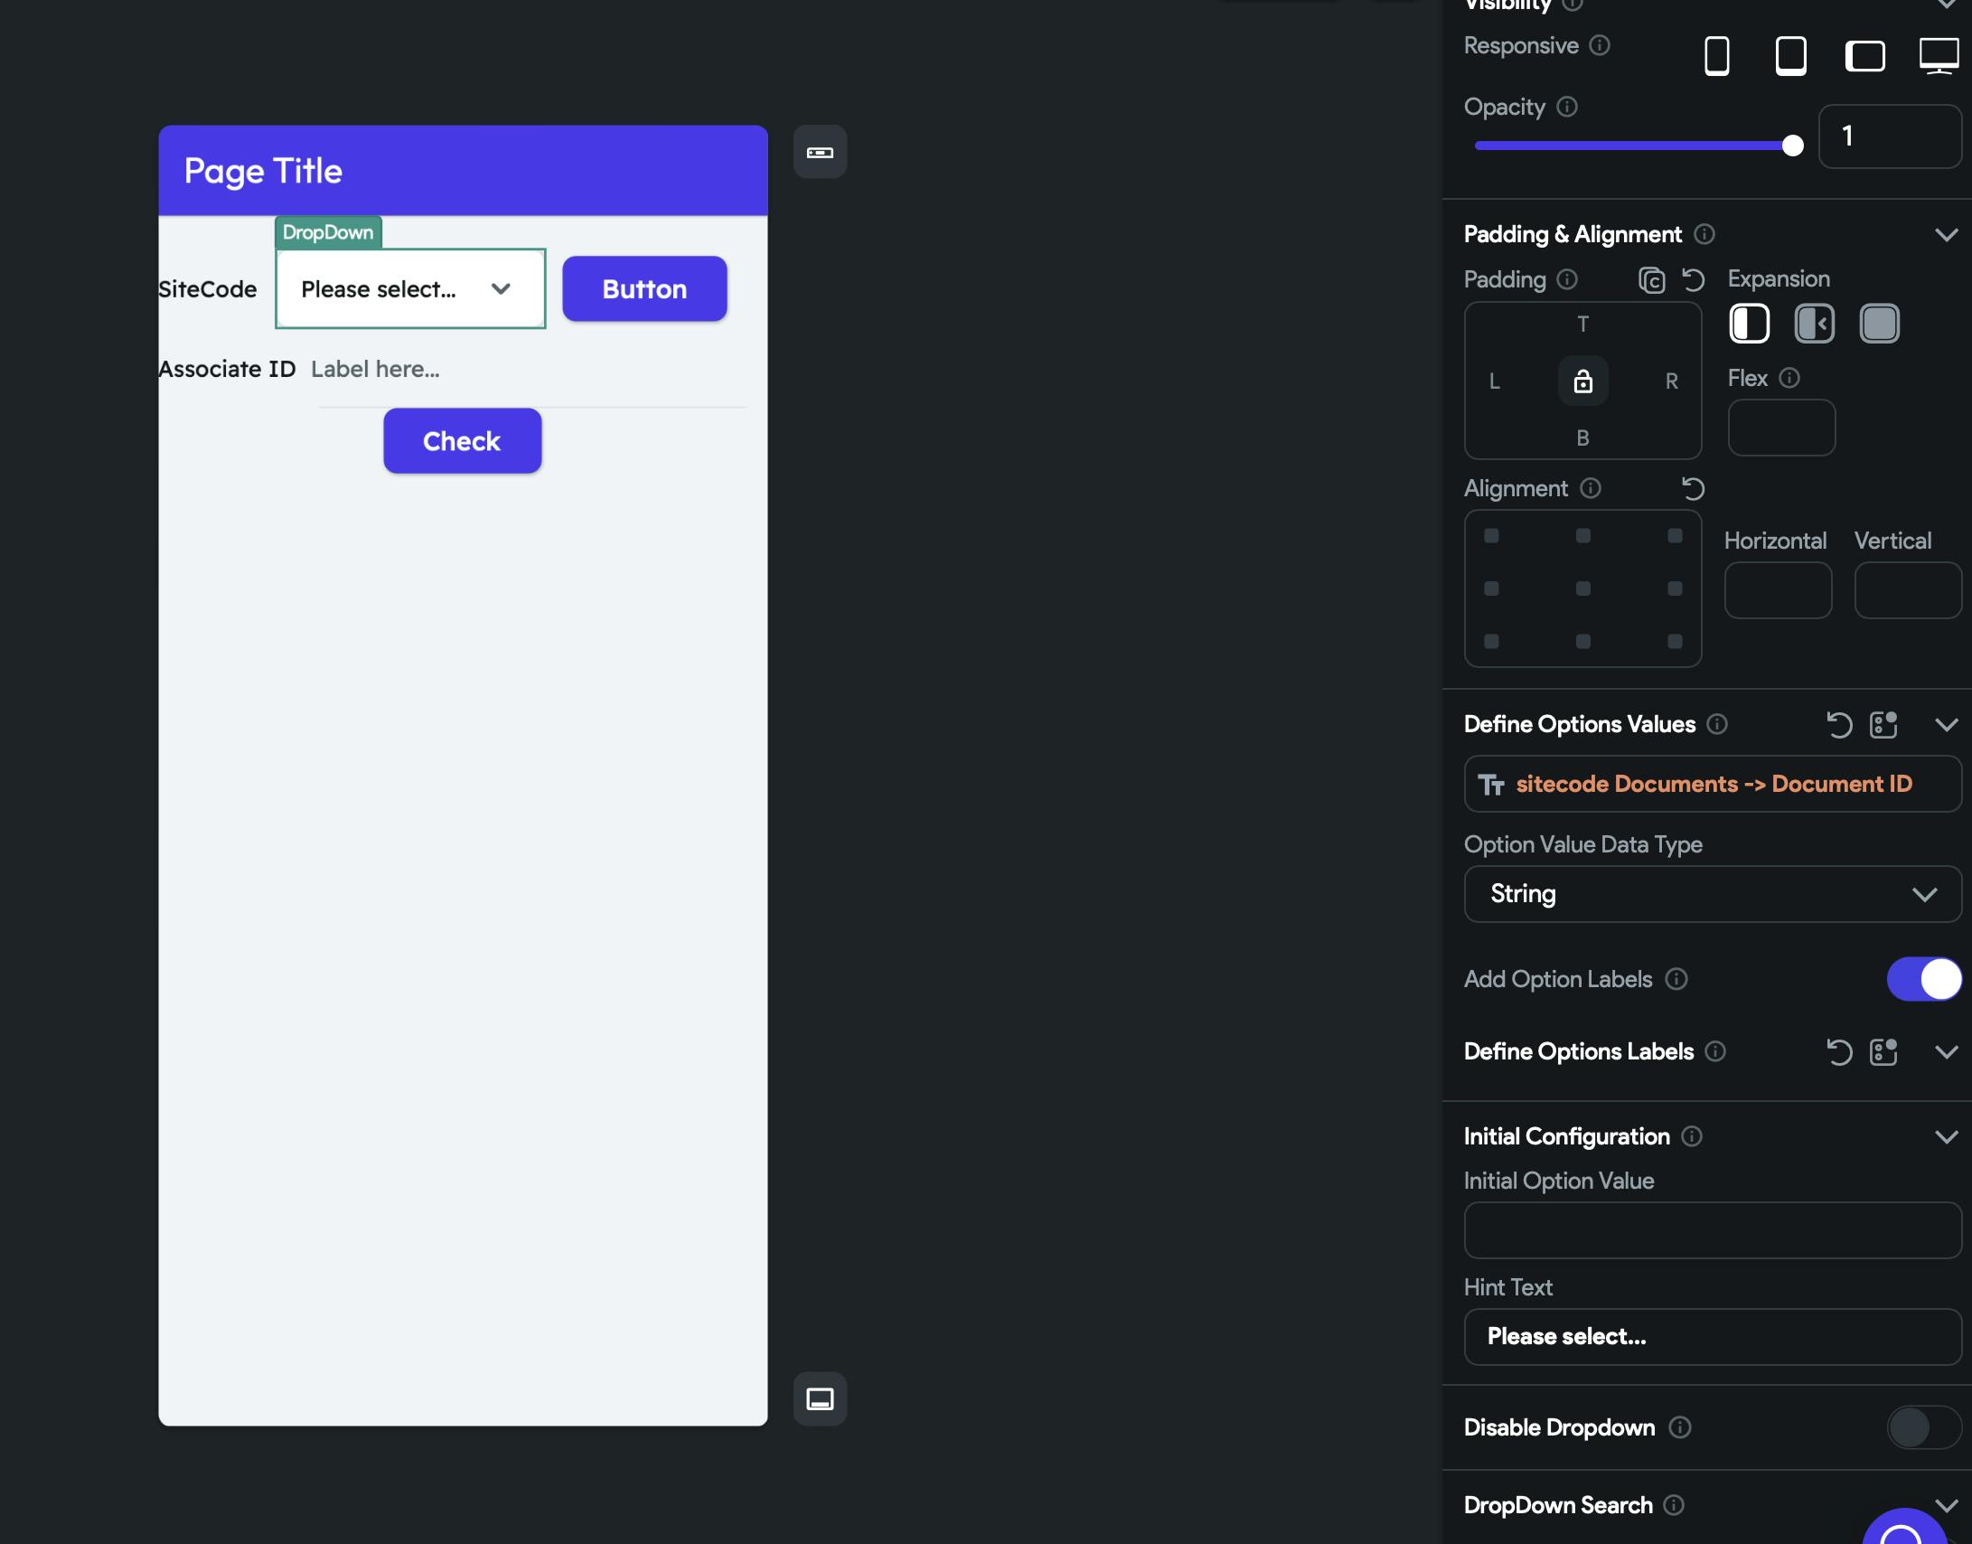Collapse the Padding & Alignment section
Image resolution: width=1972 pixels, height=1544 pixels.
(x=1946, y=235)
